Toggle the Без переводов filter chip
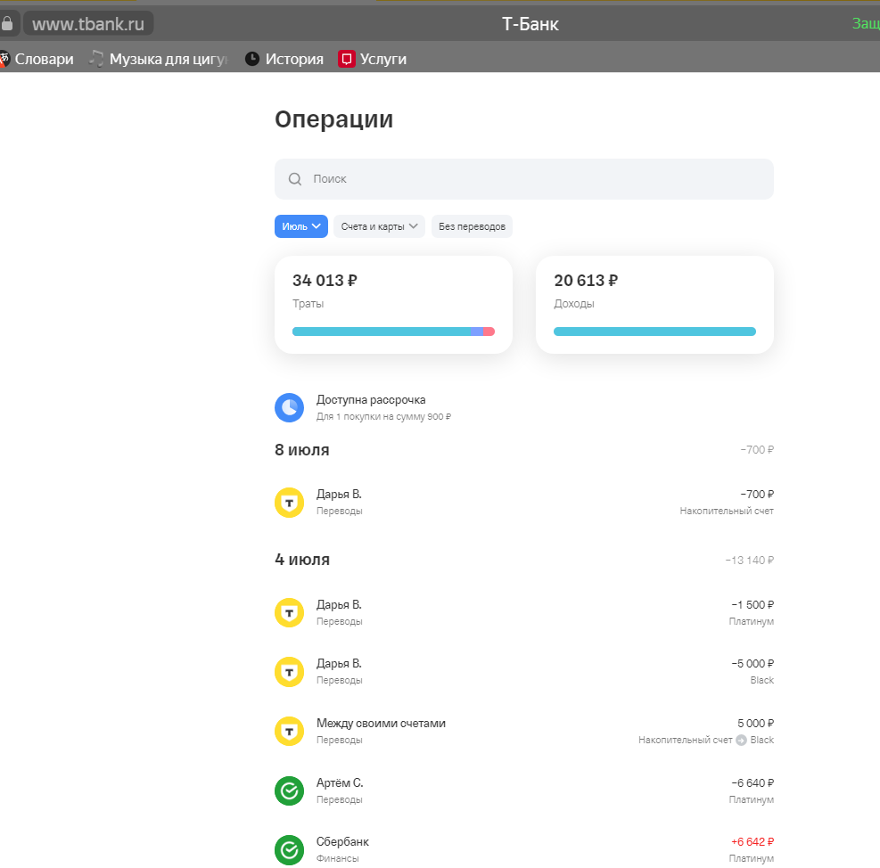The width and height of the screenshot is (880, 868). (472, 226)
